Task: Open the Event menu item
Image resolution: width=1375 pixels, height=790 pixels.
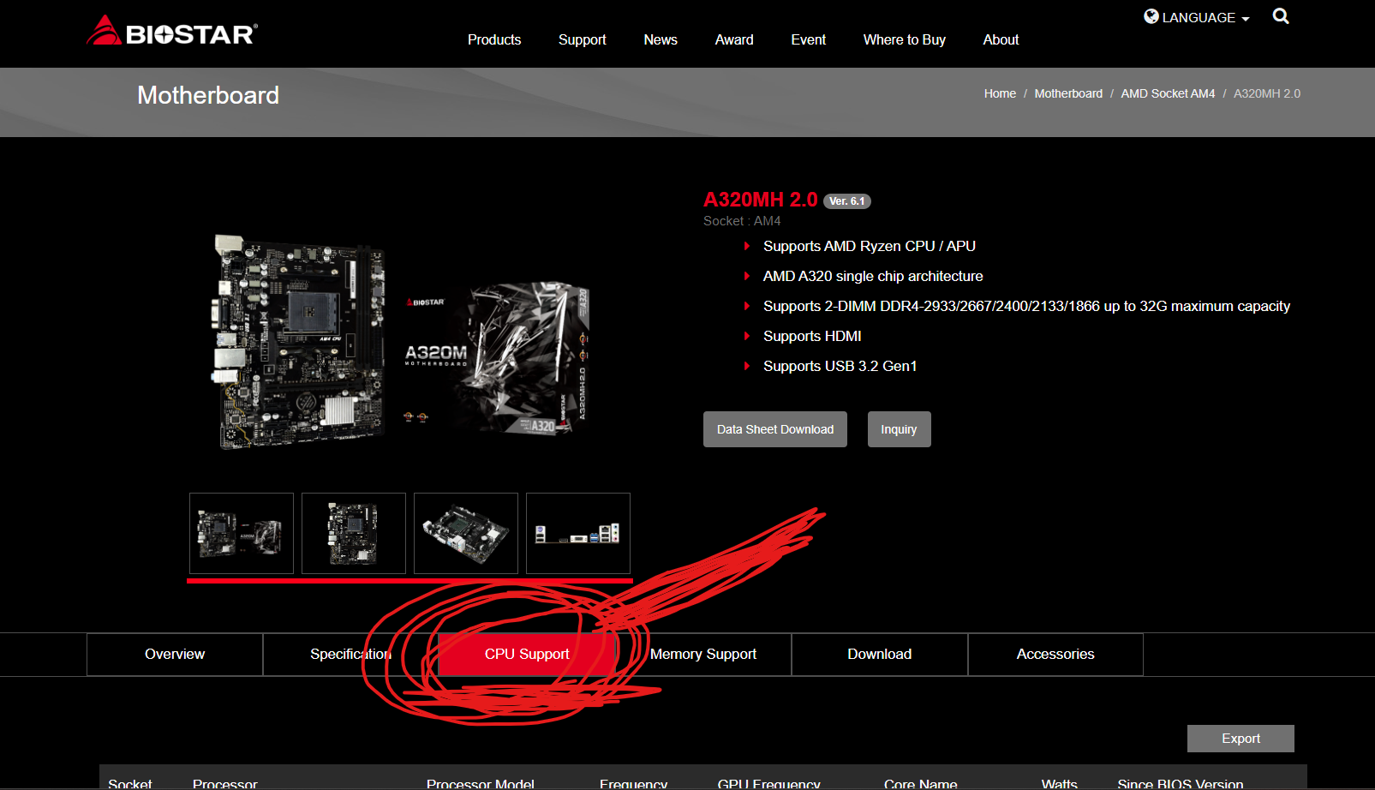Action: pyautogui.click(x=809, y=39)
